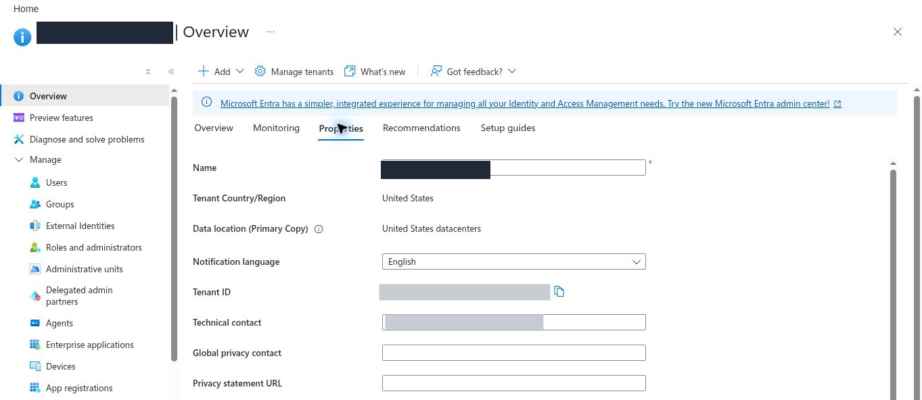The image size is (922, 400).
Task: Click the Name input field
Action: click(514, 168)
